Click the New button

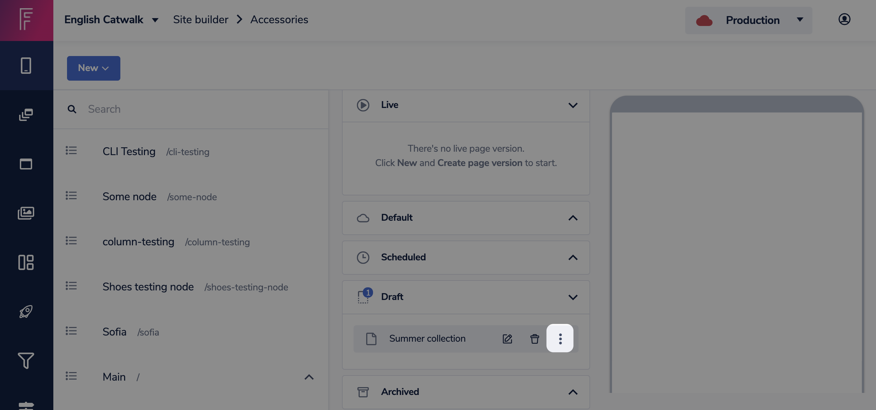coord(93,68)
